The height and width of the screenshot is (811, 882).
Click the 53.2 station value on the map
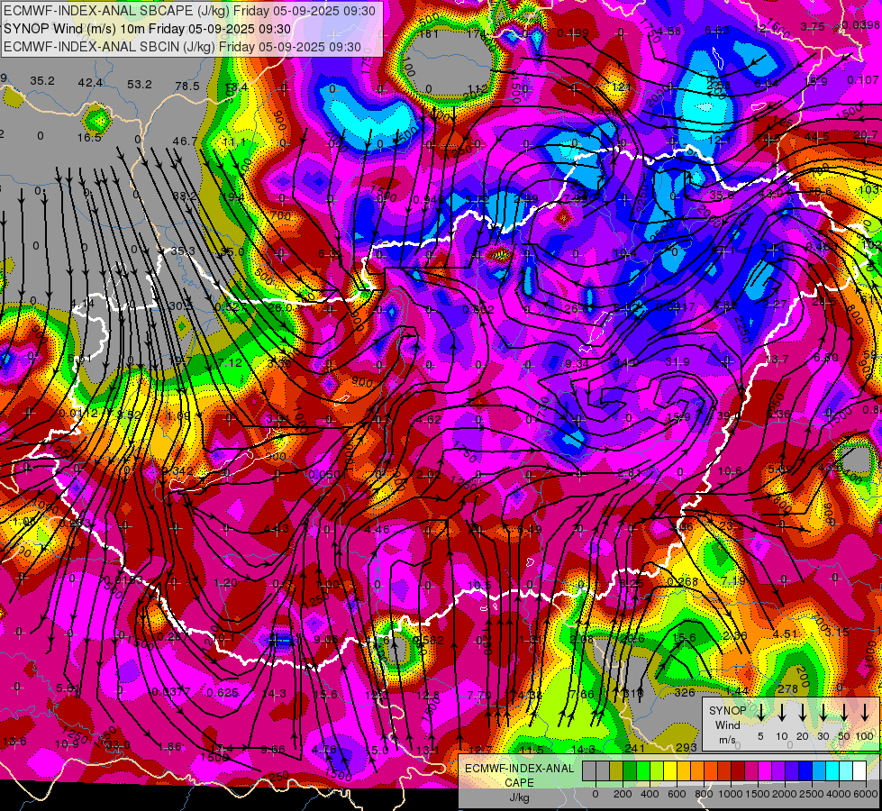(x=140, y=84)
